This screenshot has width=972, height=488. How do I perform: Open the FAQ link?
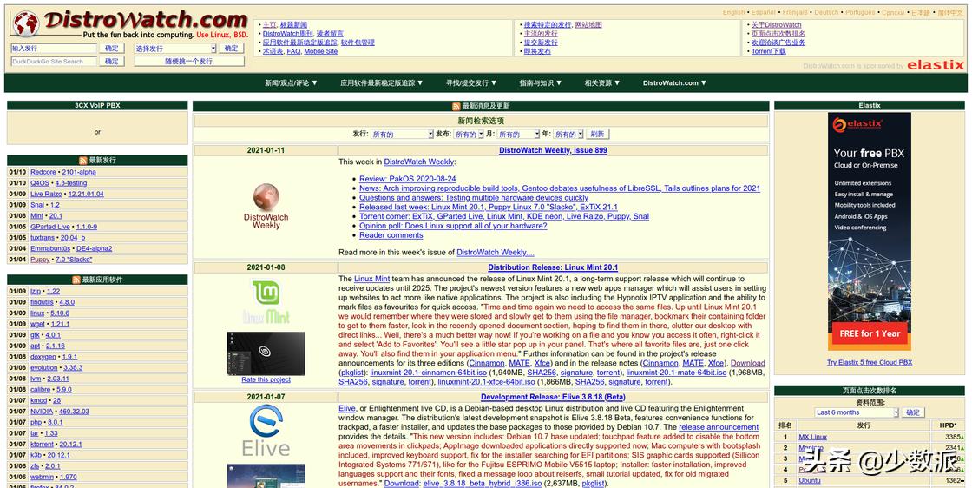click(x=294, y=51)
